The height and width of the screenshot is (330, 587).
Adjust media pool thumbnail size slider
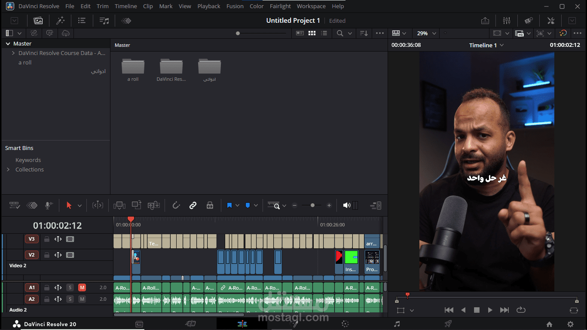pos(238,33)
